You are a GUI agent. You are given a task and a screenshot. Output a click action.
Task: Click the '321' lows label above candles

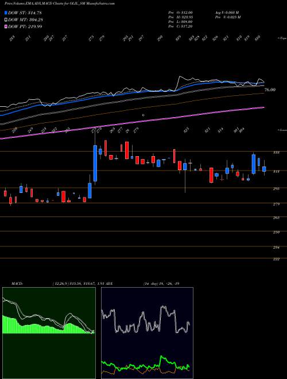(x=207, y=130)
